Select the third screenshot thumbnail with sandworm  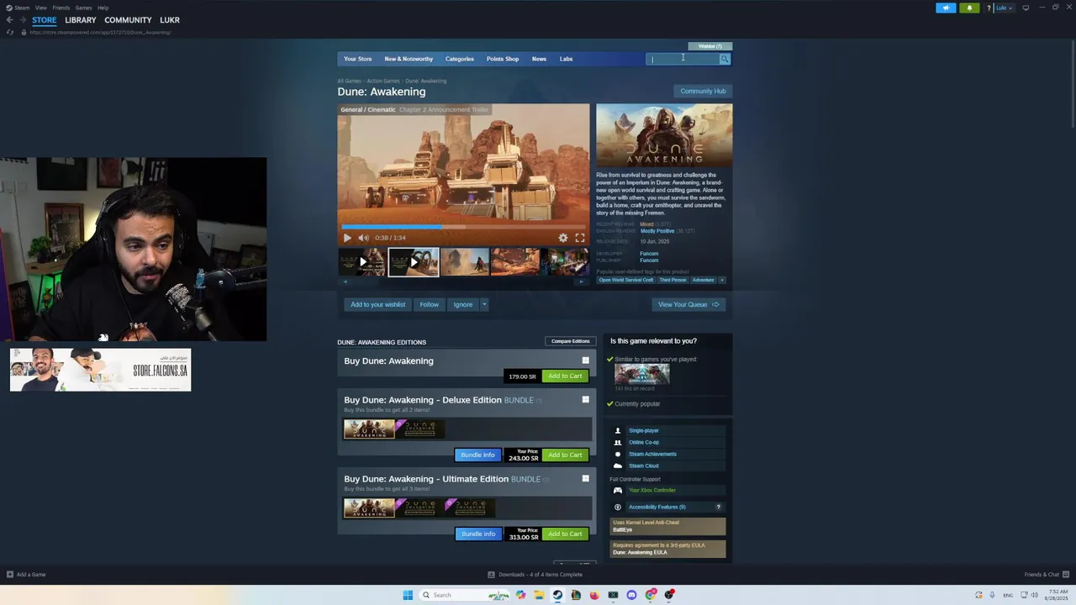pos(465,262)
